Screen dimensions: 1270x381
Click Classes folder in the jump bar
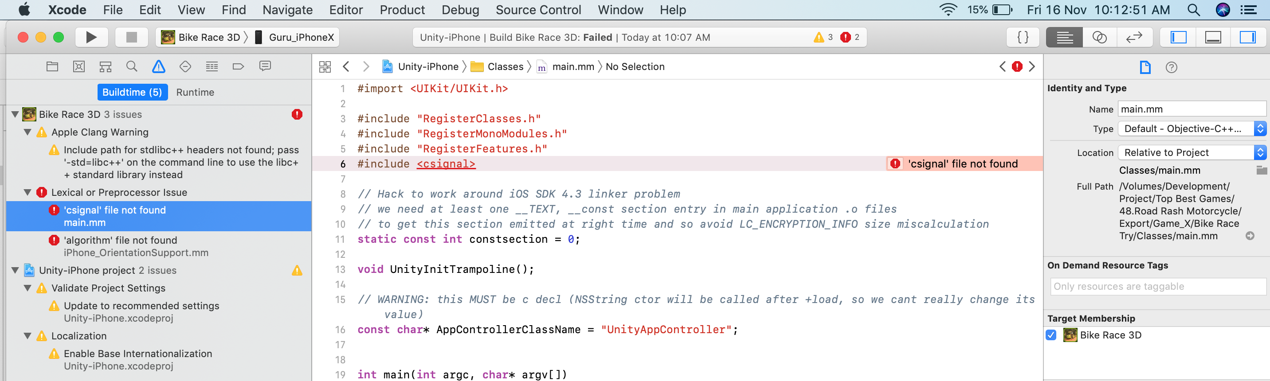pyautogui.click(x=497, y=66)
